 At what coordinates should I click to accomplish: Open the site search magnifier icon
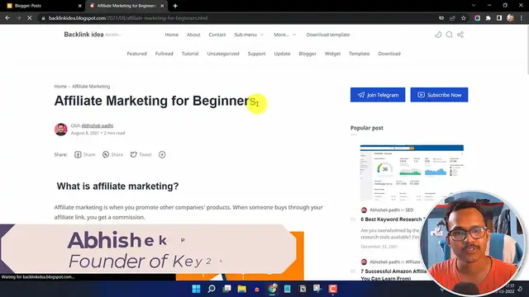pyautogui.click(x=449, y=35)
